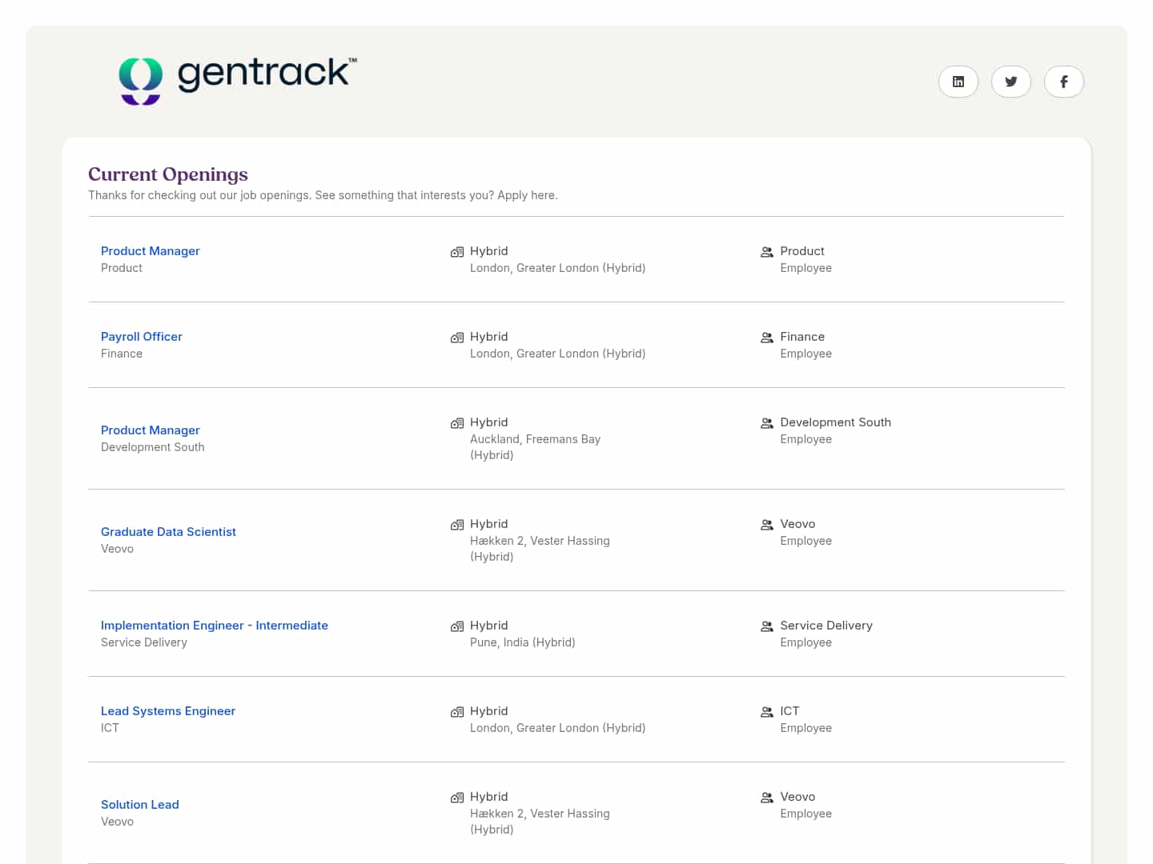Viewport: 1153px width, 864px height.
Task: Click department people icon beside Finance
Action: pos(767,338)
